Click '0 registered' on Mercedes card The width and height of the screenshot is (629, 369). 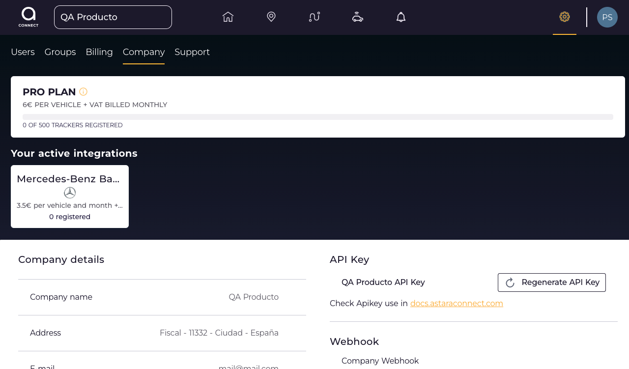pyautogui.click(x=70, y=217)
